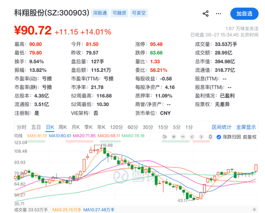
Task: Click the stock title 科翔股份(SZ:300903)
Action: (52, 13)
